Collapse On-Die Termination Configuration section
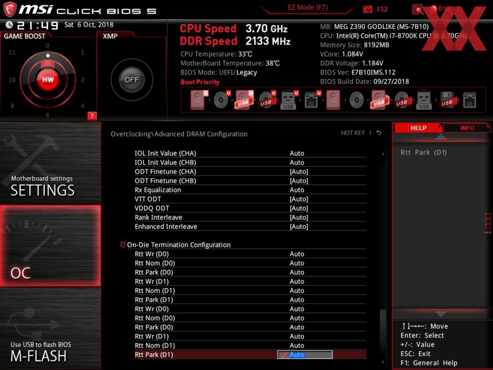 (123, 245)
